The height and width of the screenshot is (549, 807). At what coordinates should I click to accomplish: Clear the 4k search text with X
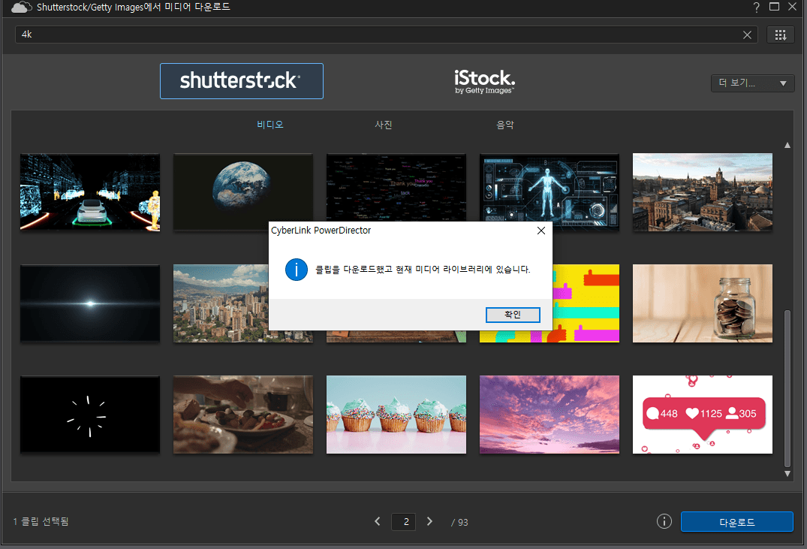[x=747, y=35]
